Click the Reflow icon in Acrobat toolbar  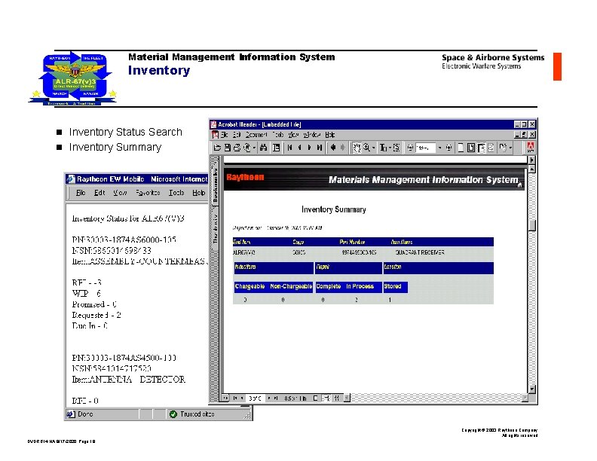coord(491,148)
